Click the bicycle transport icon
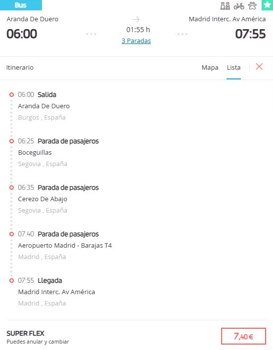The image size is (273, 350). click(x=239, y=6)
